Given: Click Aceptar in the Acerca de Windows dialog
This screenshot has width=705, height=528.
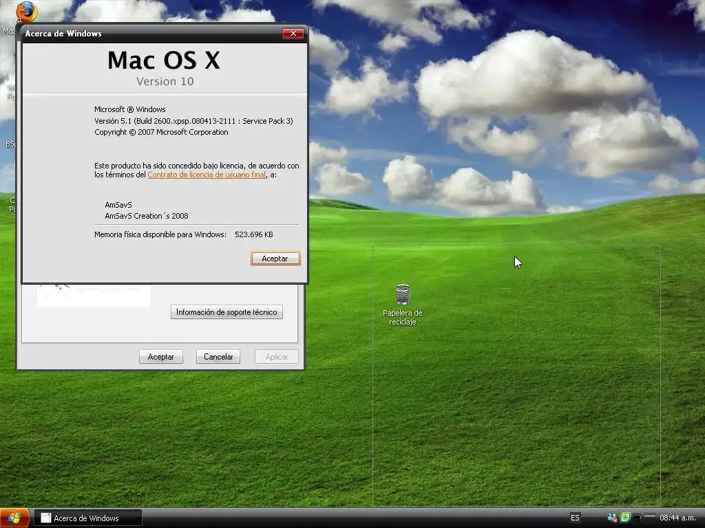Looking at the screenshot, I should tap(275, 258).
